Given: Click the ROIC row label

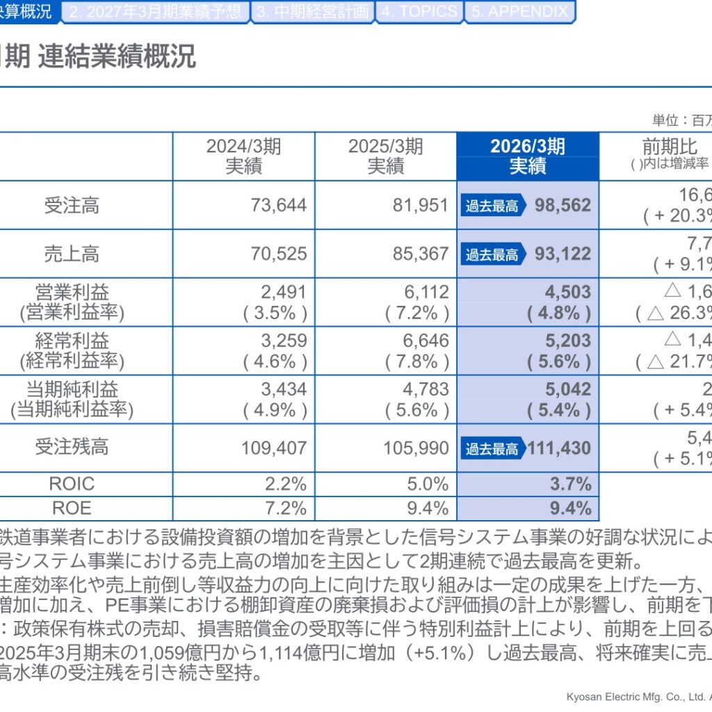Looking at the screenshot, I should pyautogui.click(x=72, y=484).
